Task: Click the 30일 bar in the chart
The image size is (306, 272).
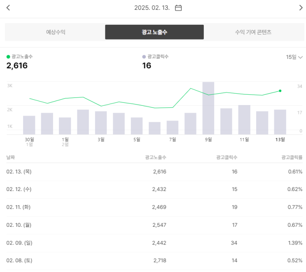Action: pyautogui.click(x=29, y=125)
